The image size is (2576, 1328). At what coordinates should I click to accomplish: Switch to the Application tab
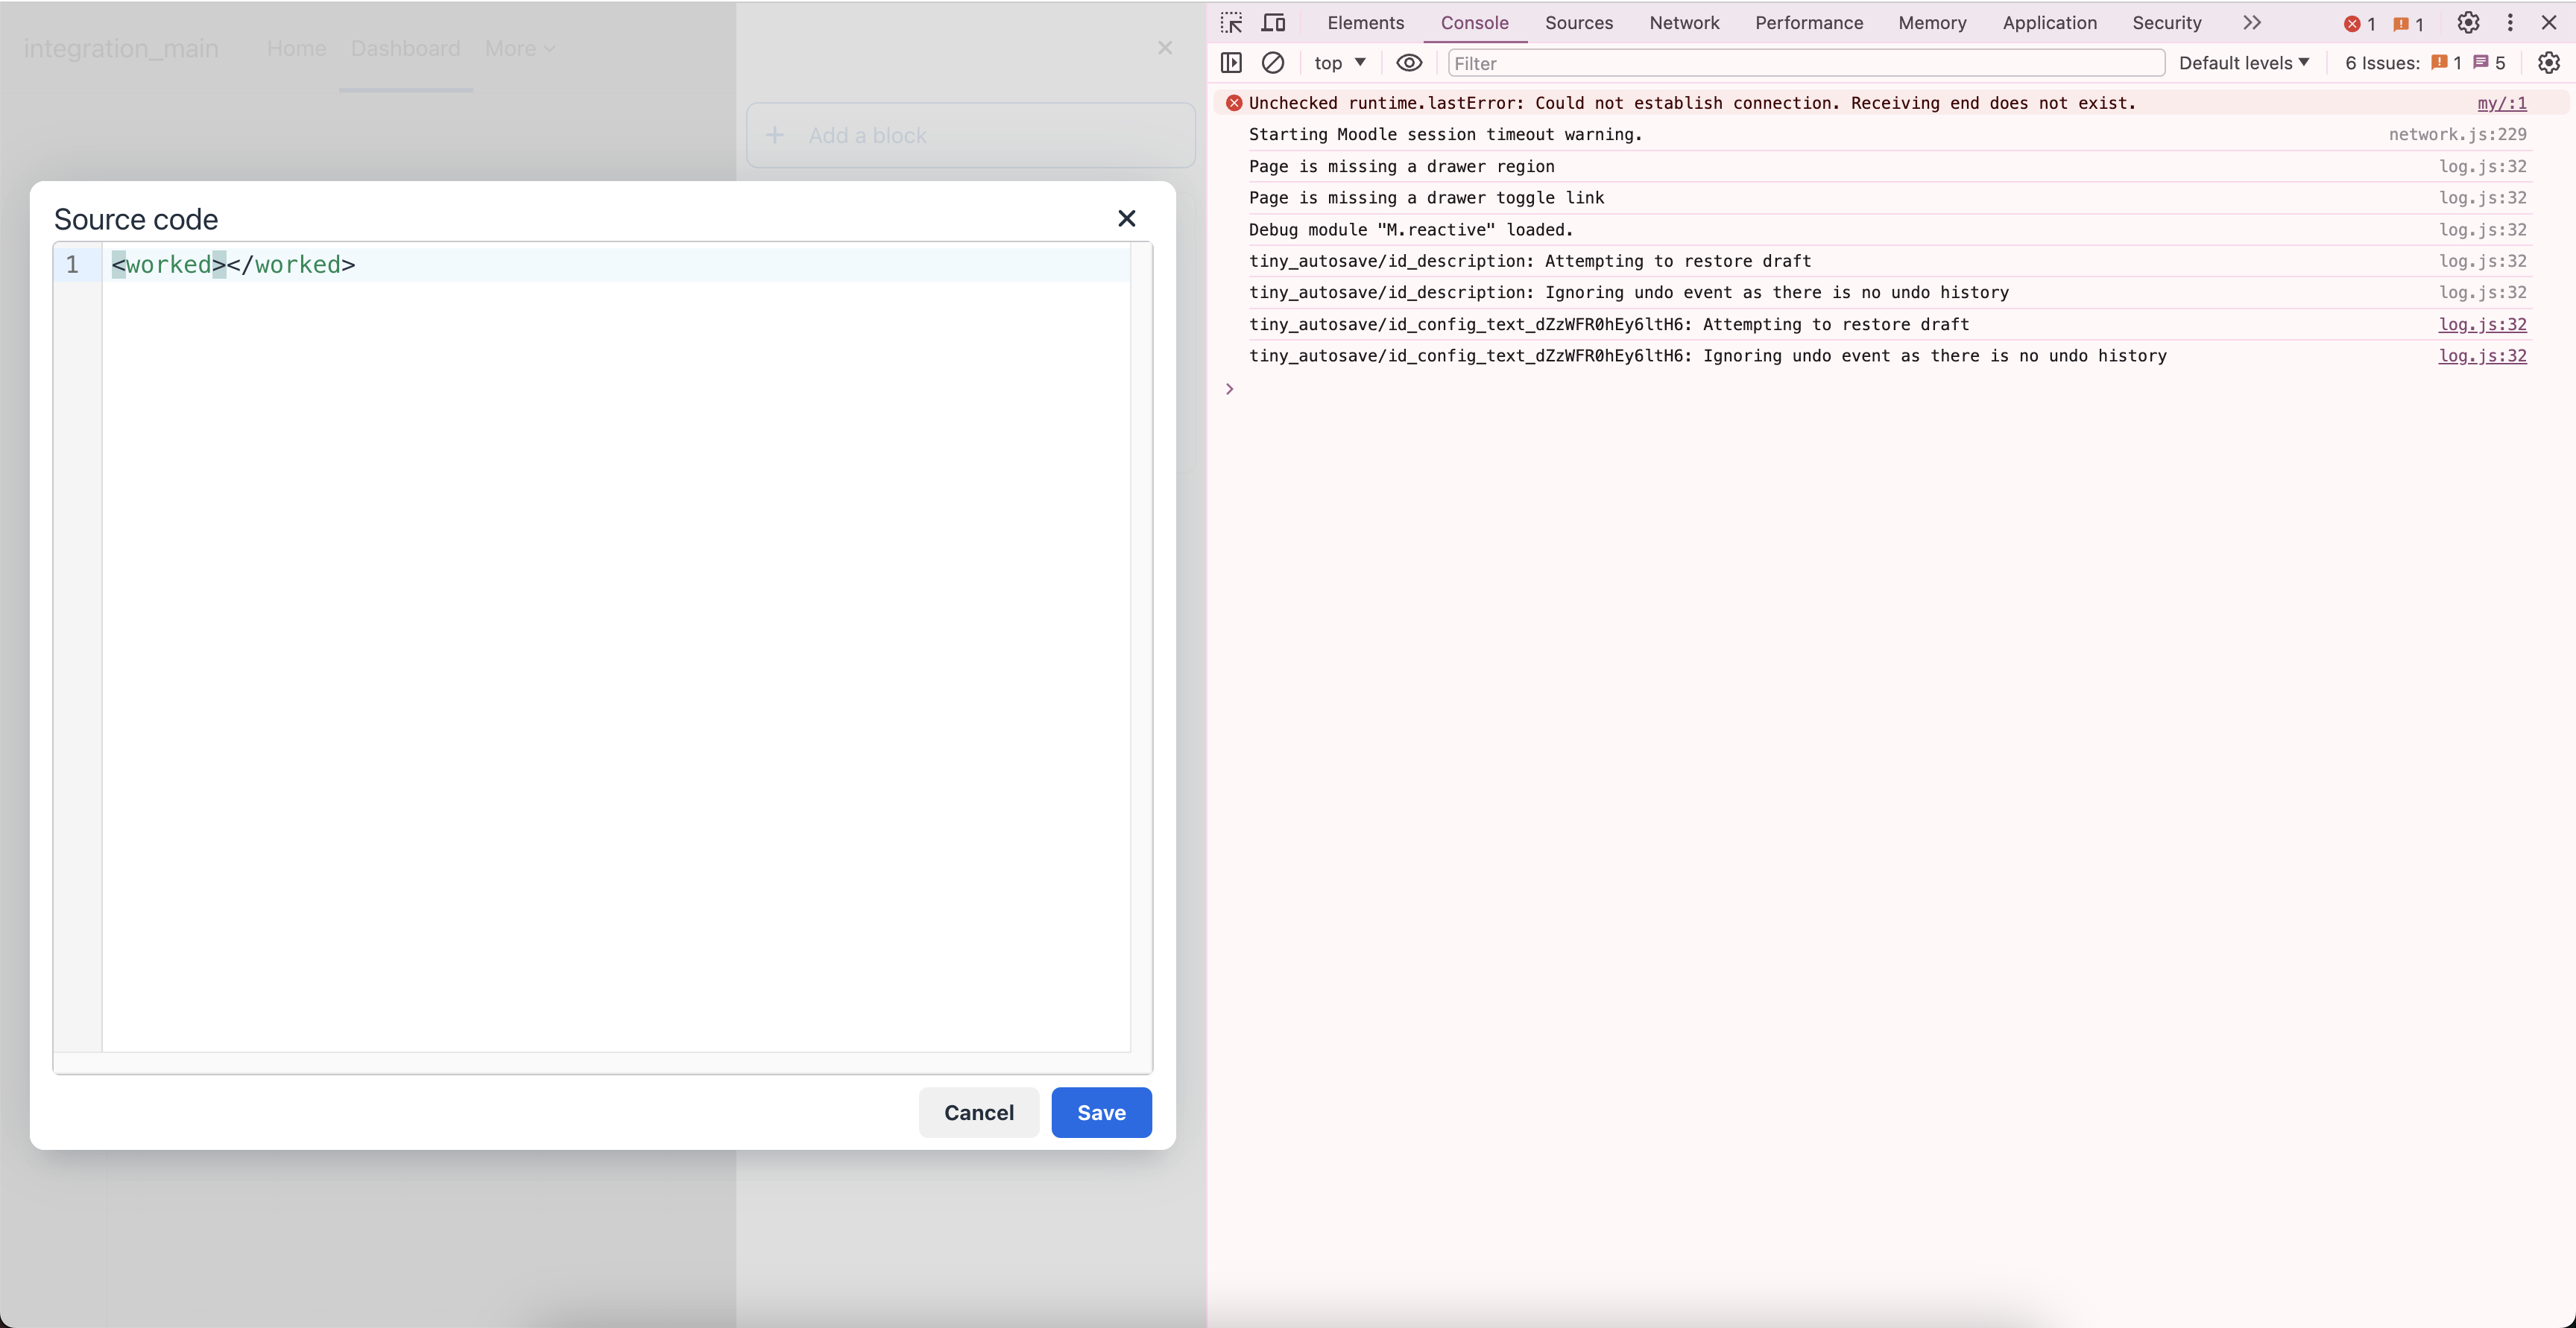[2049, 23]
